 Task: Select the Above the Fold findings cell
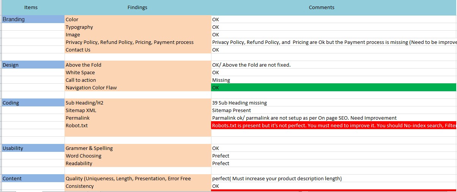click(x=138, y=65)
